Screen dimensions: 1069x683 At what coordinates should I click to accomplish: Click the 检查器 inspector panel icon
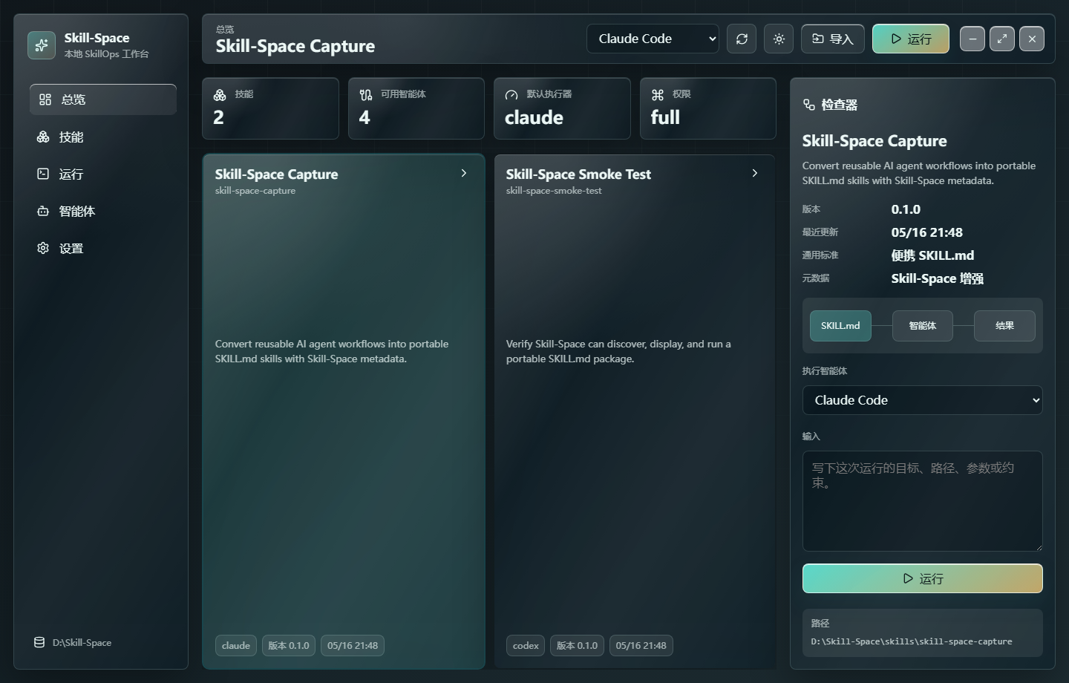809,105
